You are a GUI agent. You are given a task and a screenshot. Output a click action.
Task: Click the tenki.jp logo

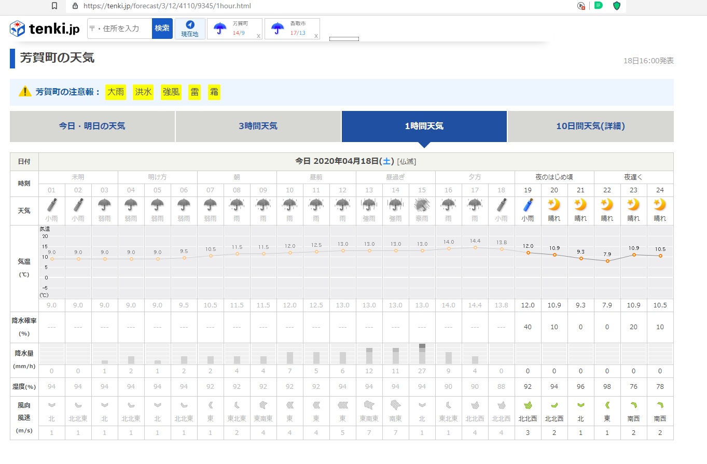pyautogui.click(x=45, y=29)
